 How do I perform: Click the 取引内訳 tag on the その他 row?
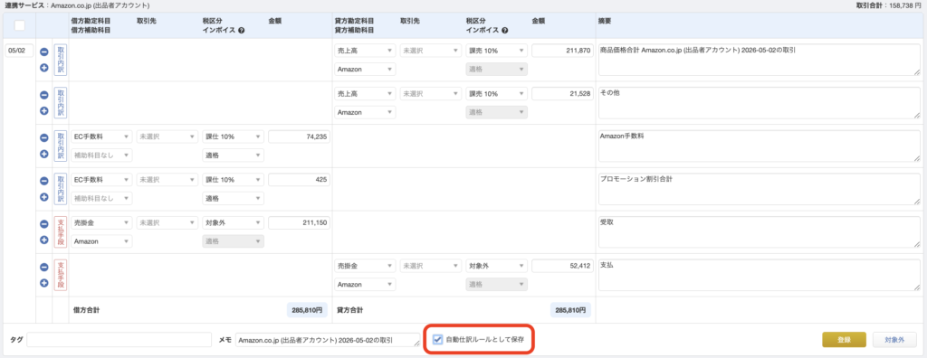61,103
